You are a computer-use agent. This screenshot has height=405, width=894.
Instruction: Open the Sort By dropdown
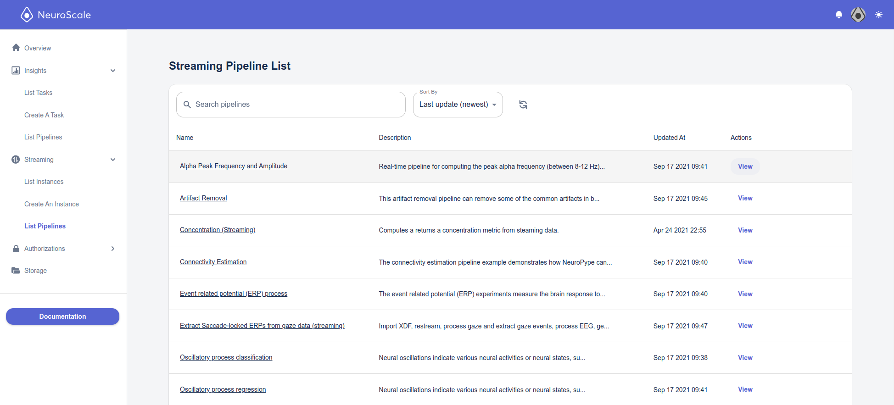click(458, 105)
